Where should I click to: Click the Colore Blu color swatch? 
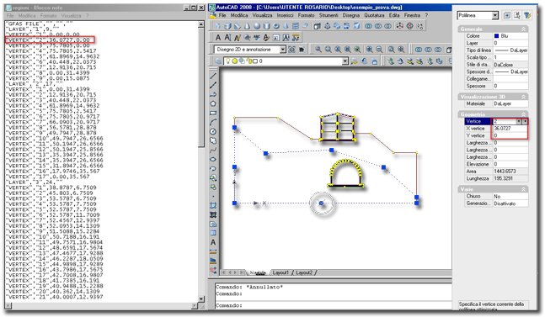click(x=496, y=35)
